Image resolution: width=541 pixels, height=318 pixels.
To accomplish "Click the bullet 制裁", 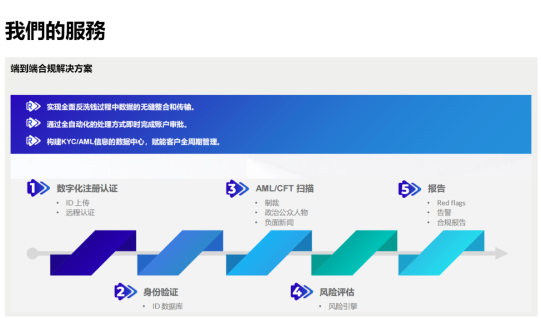I will [x=272, y=203].
